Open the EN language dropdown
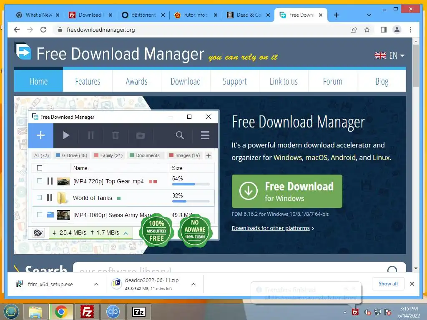The height and width of the screenshot is (320, 427). (x=389, y=55)
